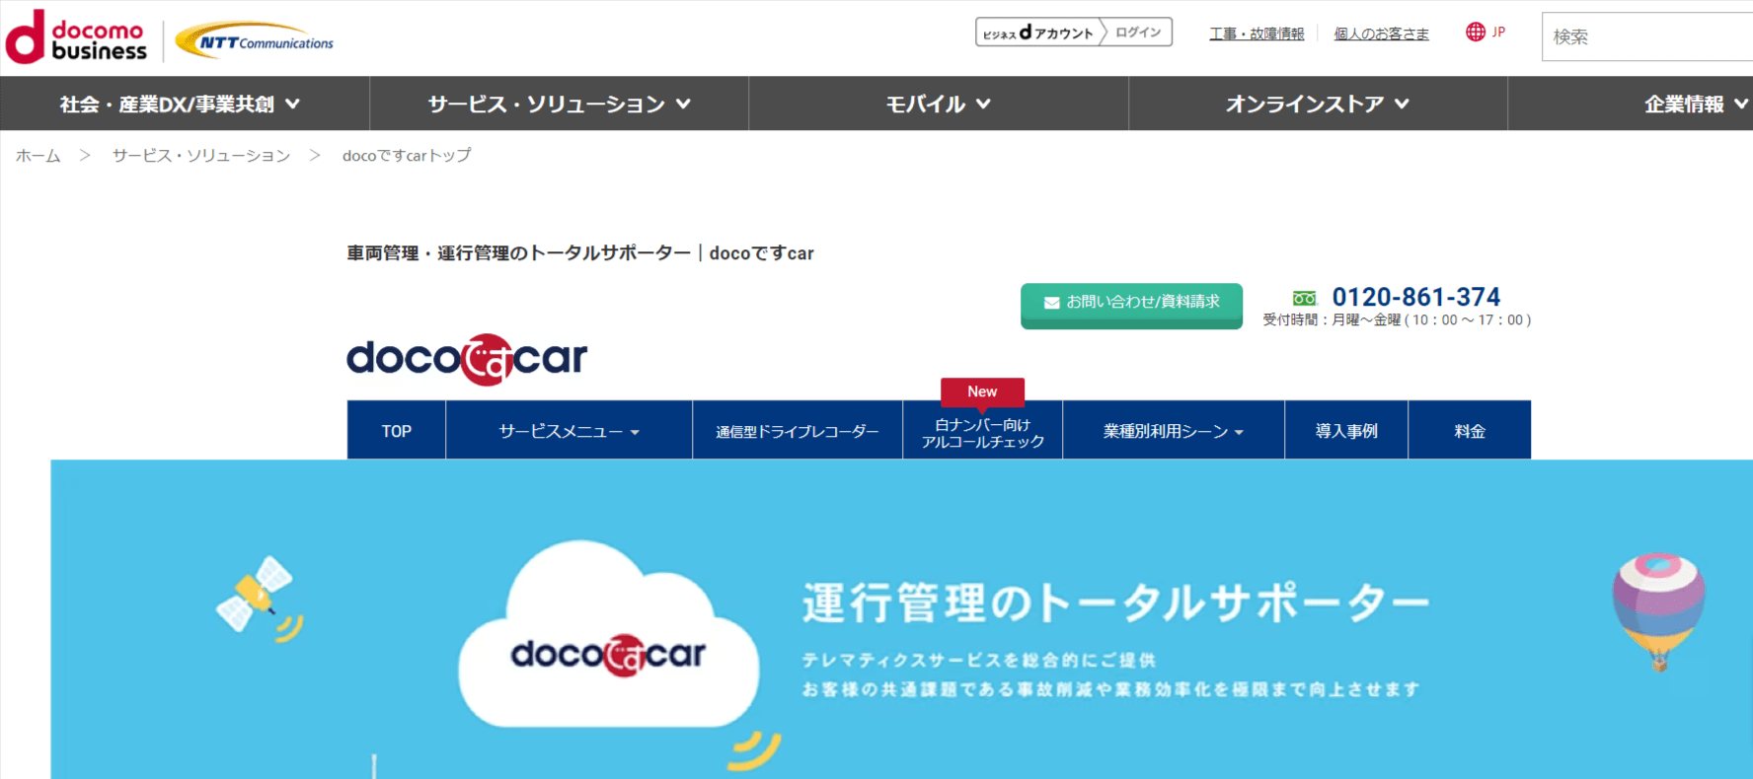The image size is (1753, 779).
Task: Click the docoですcar cloud logo in banner
Action: click(608, 655)
